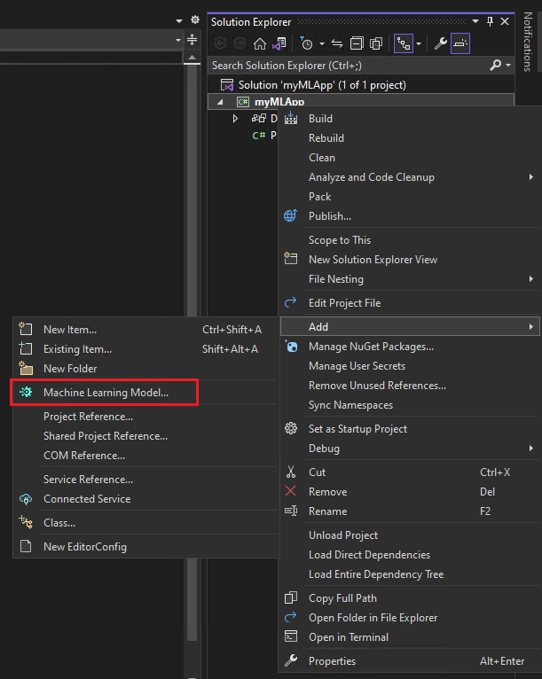Image resolution: width=542 pixels, height=679 pixels.
Task: Choose New Item... in Add submenu
Action: point(145,330)
